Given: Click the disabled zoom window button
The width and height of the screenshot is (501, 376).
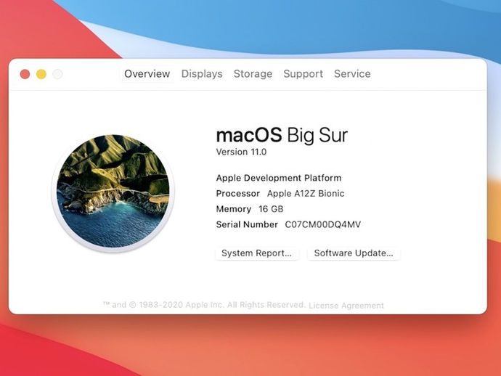Looking at the screenshot, I should [x=57, y=74].
